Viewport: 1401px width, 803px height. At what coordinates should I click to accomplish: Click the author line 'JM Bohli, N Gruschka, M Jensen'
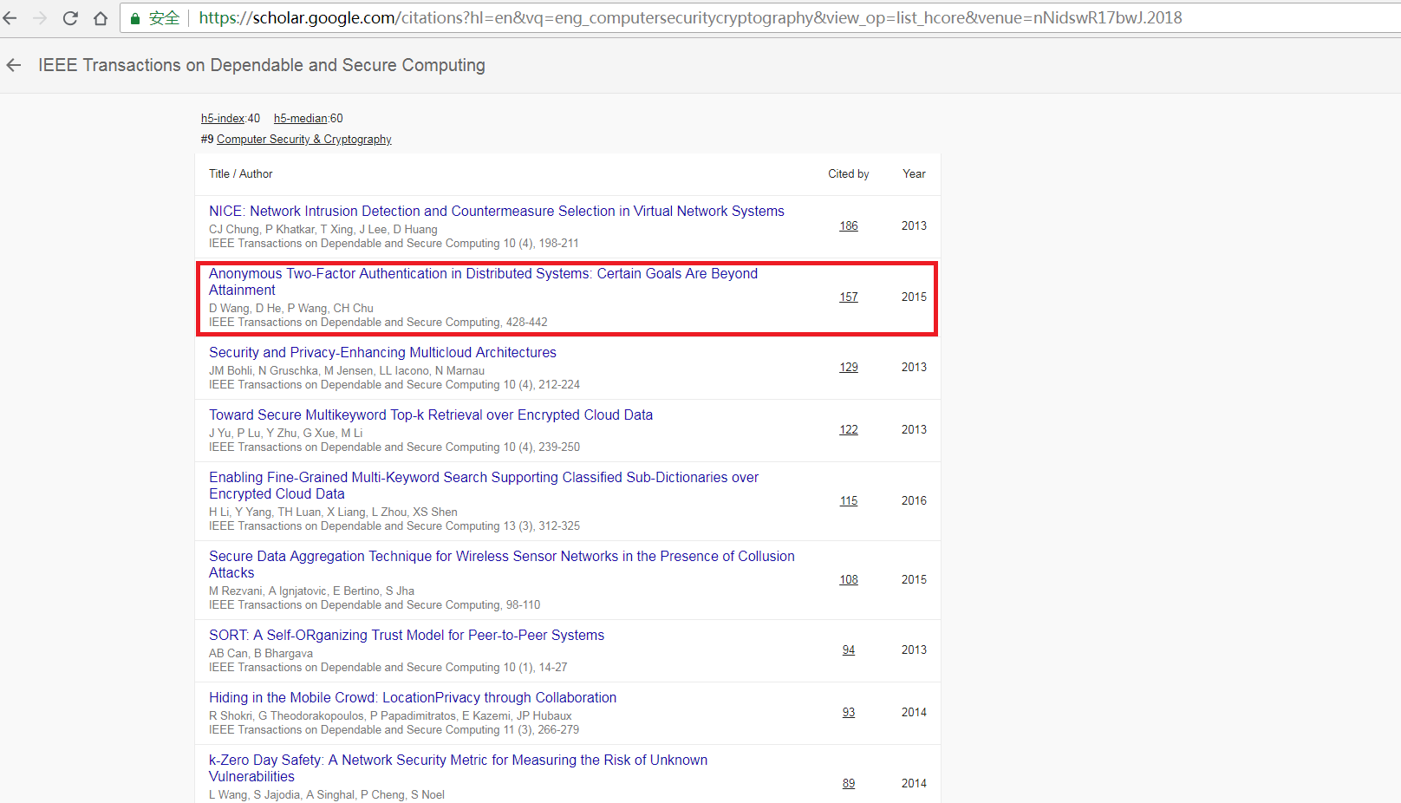point(347,371)
